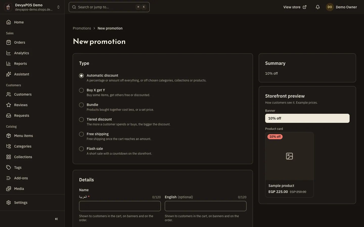Viewport: 364px width, 227px height.
Task: Open Analytics via the line chart icon
Action: [x=9, y=53]
